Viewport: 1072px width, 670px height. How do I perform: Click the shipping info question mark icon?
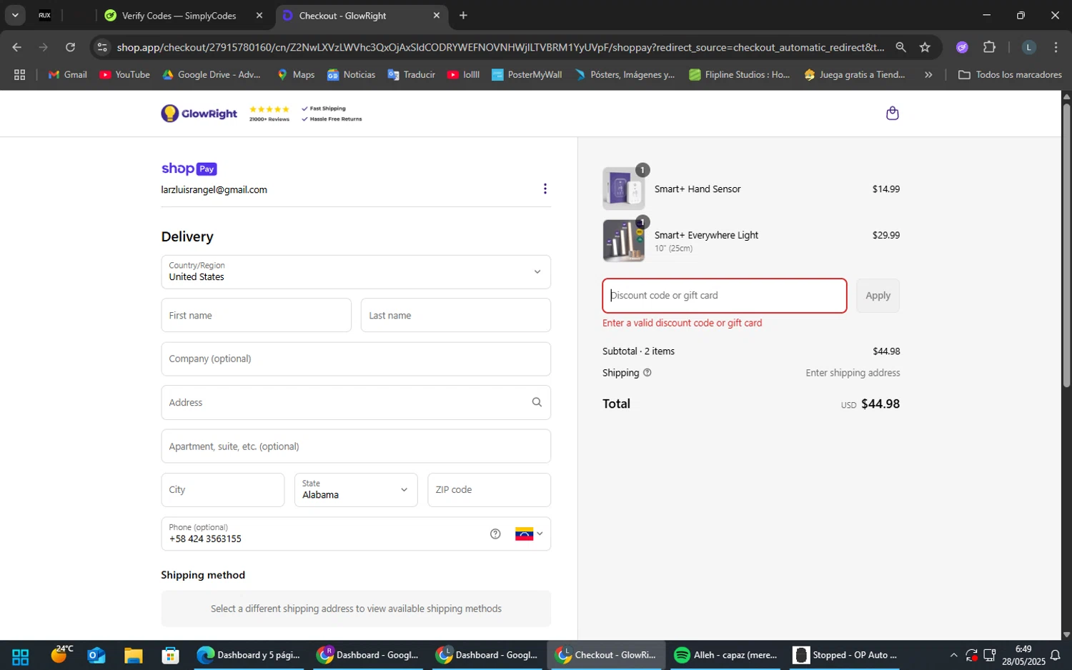[647, 373]
